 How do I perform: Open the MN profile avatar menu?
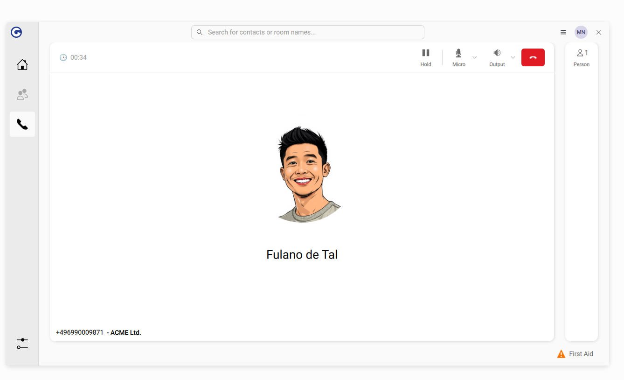[581, 32]
